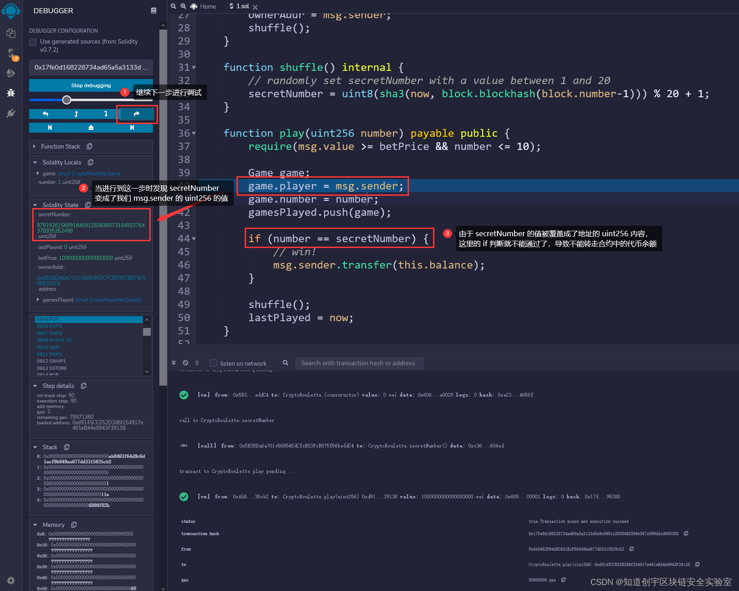Image resolution: width=739 pixels, height=591 pixels.
Task: Switch to the Home tab
Action: tap(203, 6)
